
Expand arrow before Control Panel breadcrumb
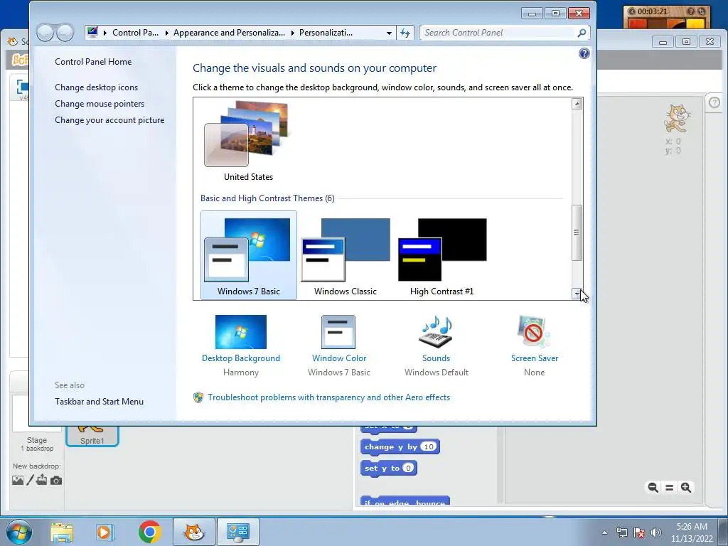105,33
